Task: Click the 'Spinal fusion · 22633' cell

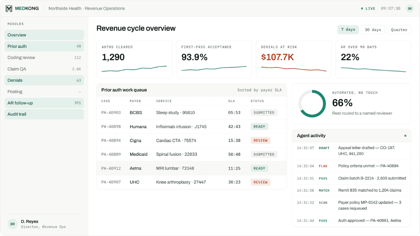Action: (x=176, y=154)
